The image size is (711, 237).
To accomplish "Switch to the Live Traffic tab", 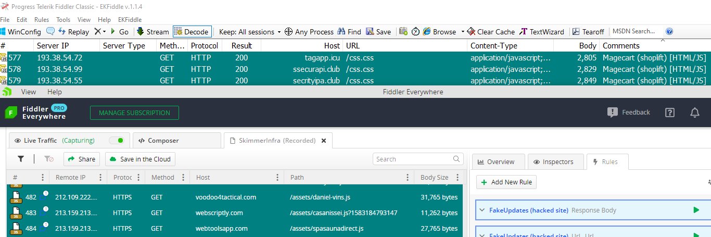I will pyautogui.click(x=69, y=140).
